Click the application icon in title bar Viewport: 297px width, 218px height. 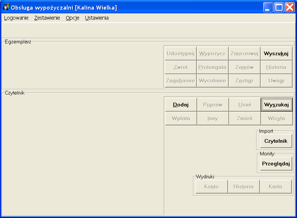6,7
